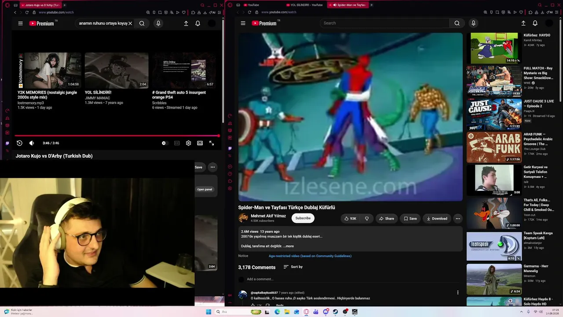Viewport: 563px width, 317px height.
Task: Open Opera menu in the right window
Action: pos(230,5)
